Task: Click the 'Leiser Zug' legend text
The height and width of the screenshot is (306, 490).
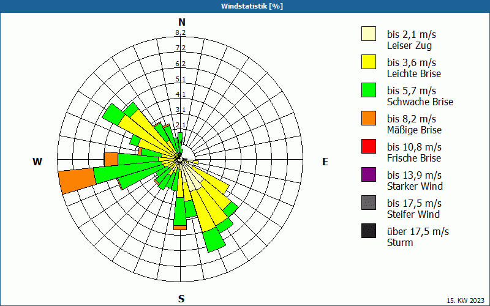Action: pyautogui.click(x=409, y=45)
